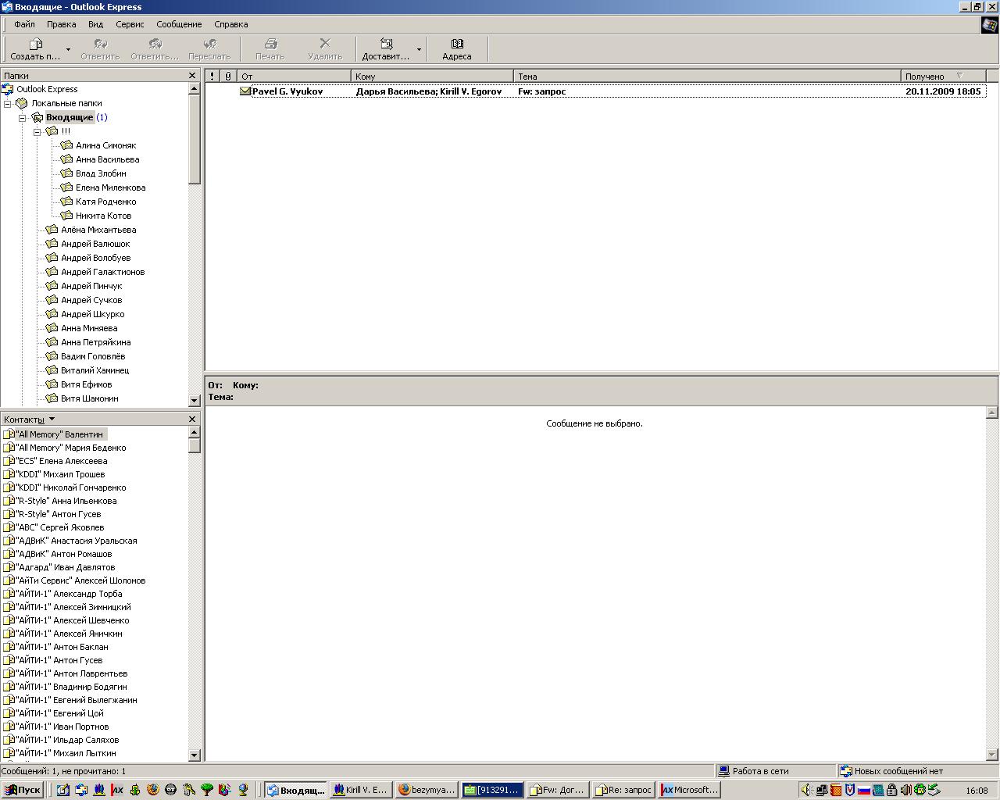
Task: Open dropdown arrow next to Создать
Action: tap(68, 50)
